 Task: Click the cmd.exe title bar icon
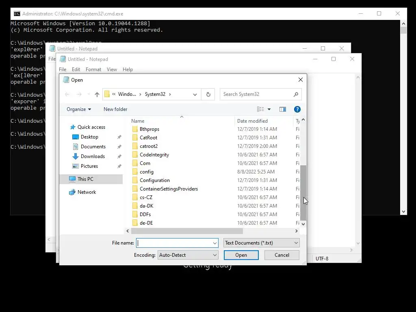17,14
